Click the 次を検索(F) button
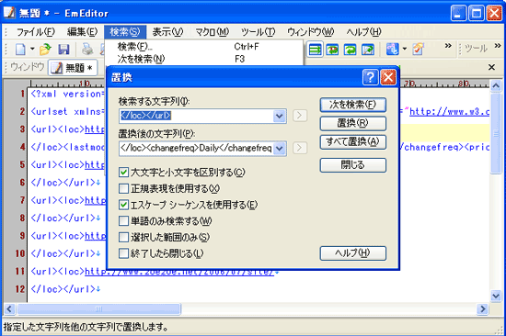 tap(352, 105)
